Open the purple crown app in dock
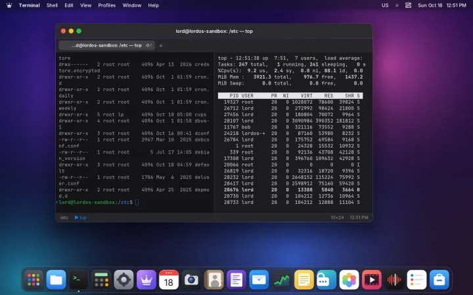Screen dimensions: 473x295 [146, 280]
